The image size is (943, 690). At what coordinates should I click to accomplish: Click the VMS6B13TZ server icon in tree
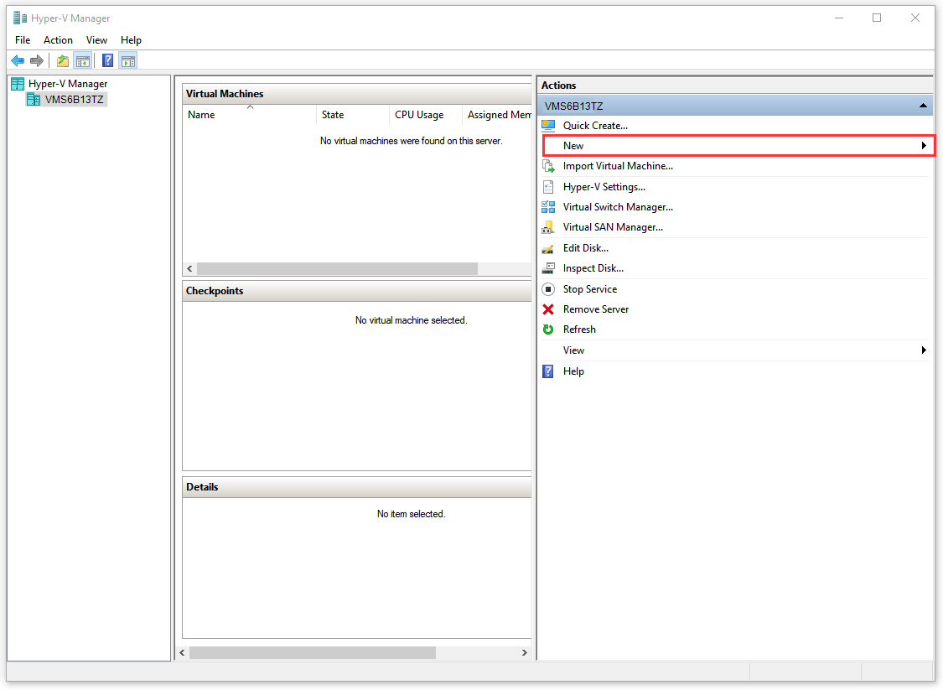click(34, 99)
